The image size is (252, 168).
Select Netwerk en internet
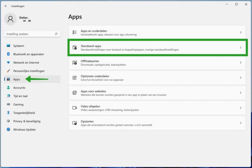32,63
